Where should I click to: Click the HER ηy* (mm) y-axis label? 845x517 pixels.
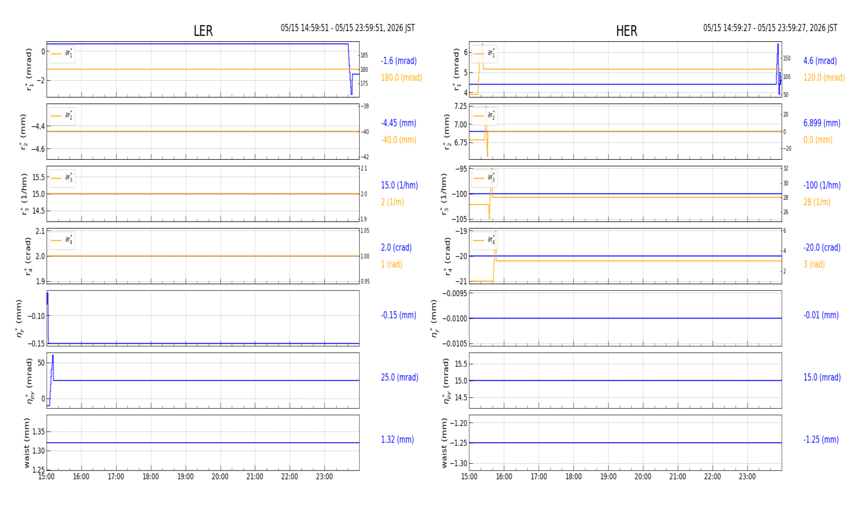pyautogui.click(x=434, y=318)
